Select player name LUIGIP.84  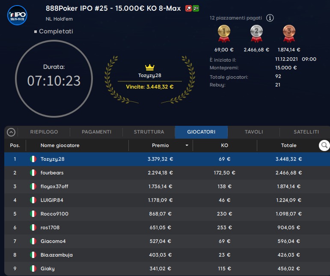click(x=52, y=200)
